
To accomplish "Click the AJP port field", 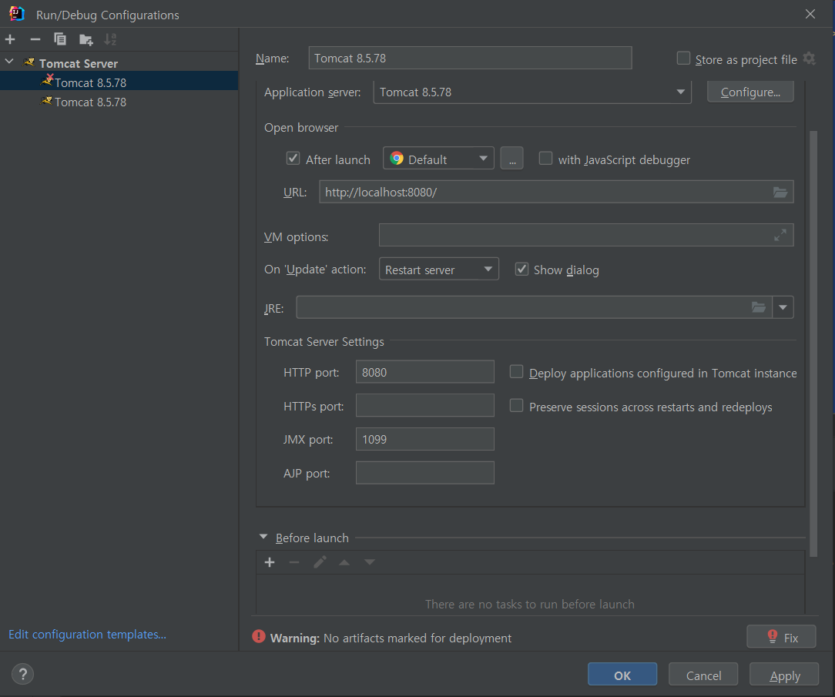I will coord(425,473).
